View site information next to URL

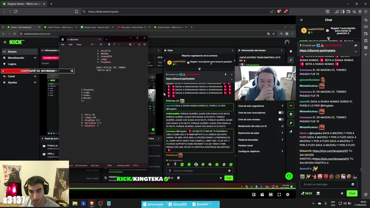tap(84, 12)
